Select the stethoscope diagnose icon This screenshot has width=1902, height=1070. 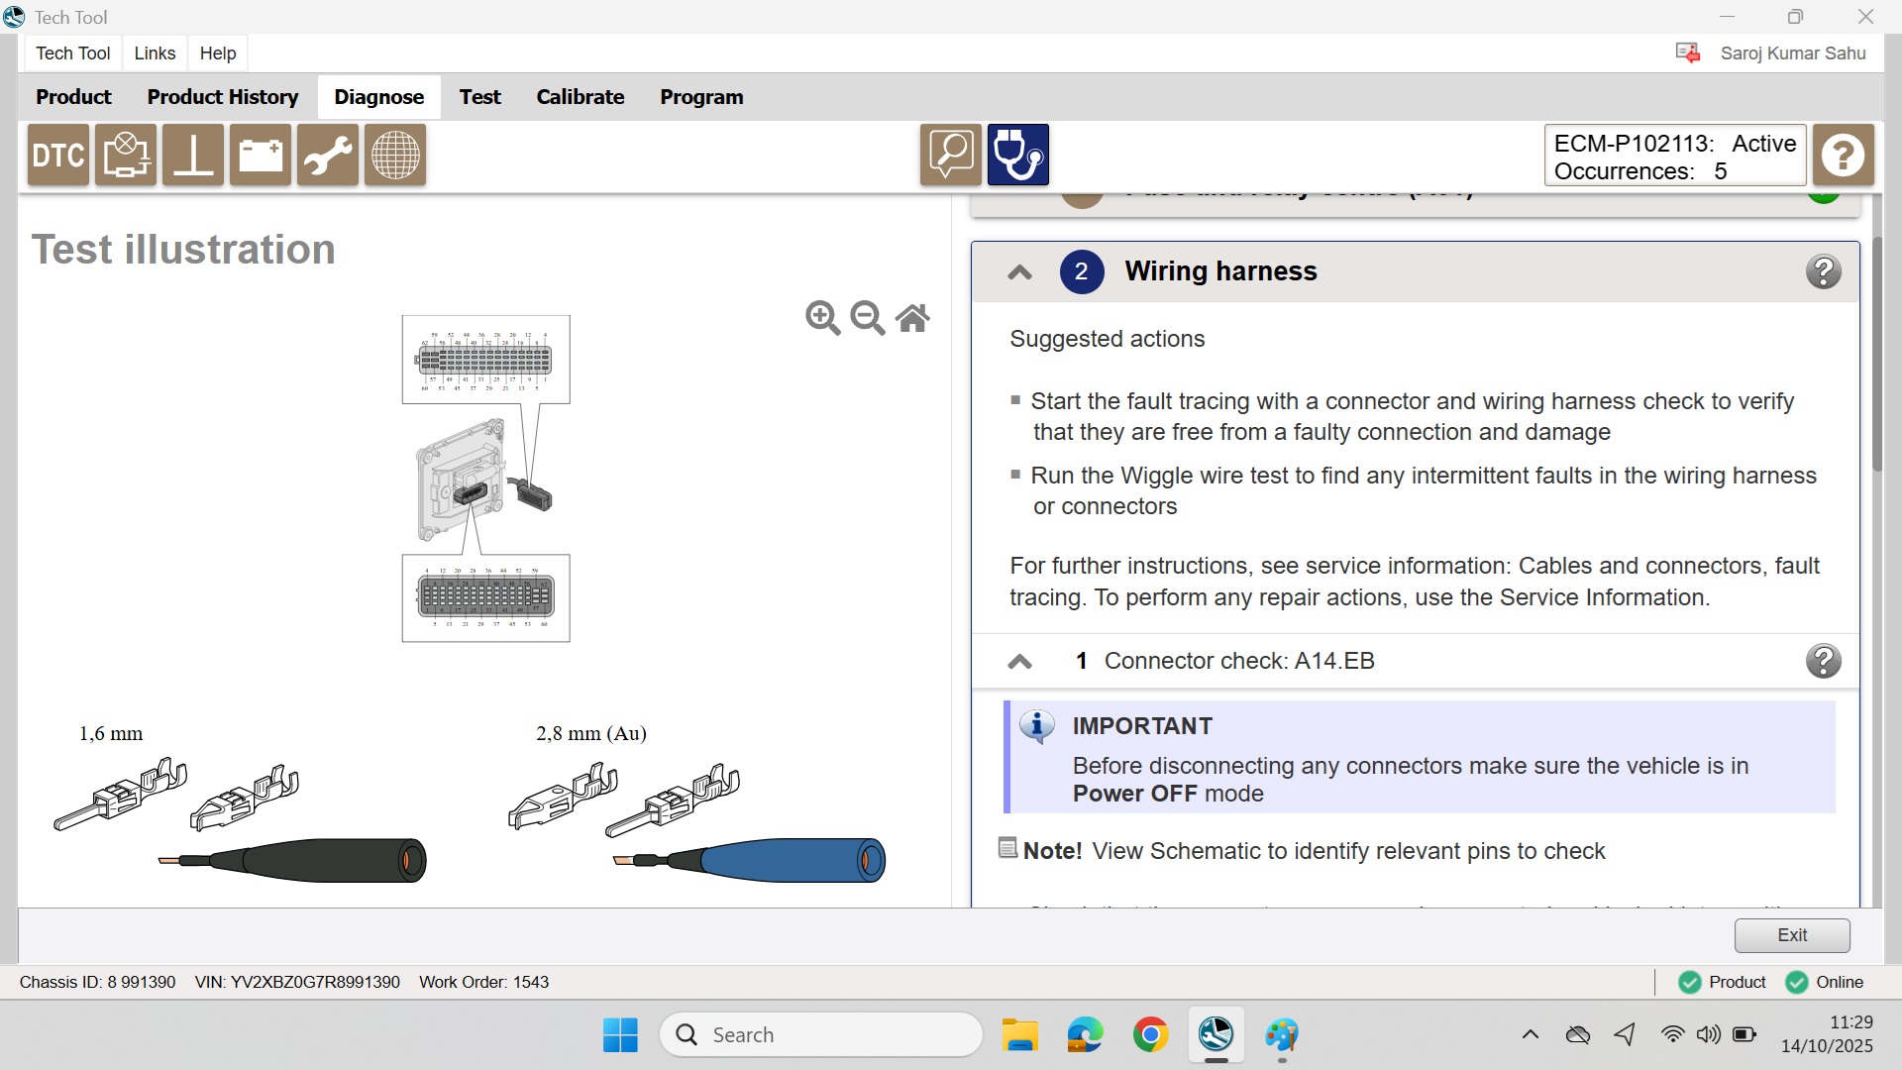1017,155
